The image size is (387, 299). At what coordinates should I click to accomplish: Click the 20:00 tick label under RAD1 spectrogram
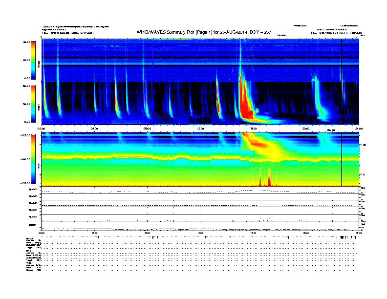tap(306, 128)
